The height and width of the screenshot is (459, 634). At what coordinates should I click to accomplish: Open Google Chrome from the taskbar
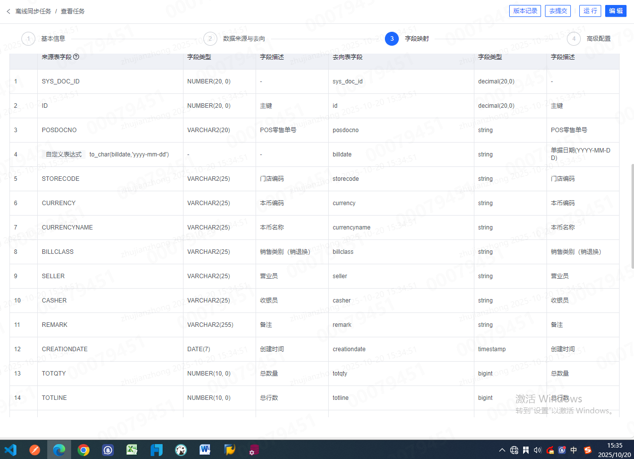pos(84,450)
